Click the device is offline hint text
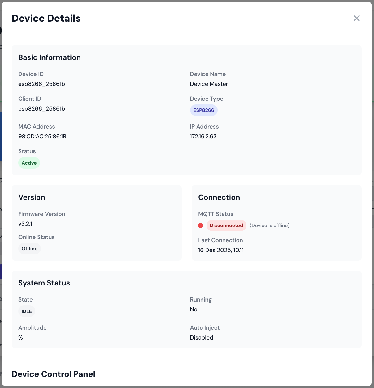 [270, 225]
